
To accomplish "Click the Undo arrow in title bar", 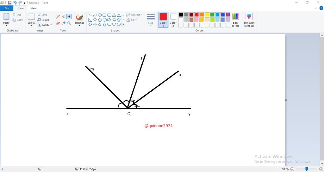I will [15, 3].
